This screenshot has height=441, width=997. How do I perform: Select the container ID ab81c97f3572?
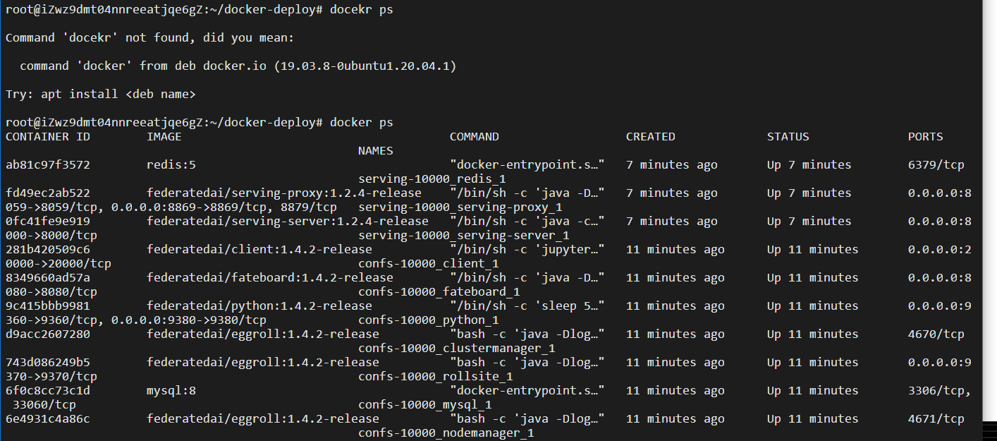[49, 164]
